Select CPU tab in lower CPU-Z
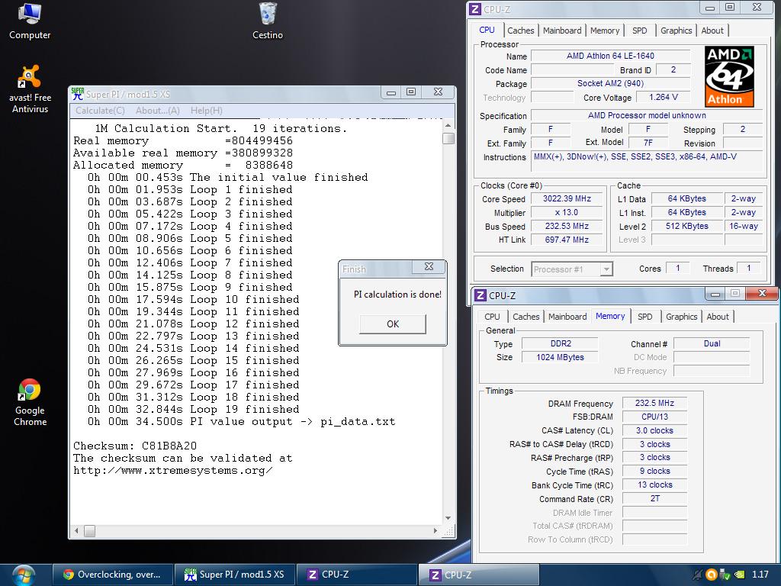 [x=492, y=317]
